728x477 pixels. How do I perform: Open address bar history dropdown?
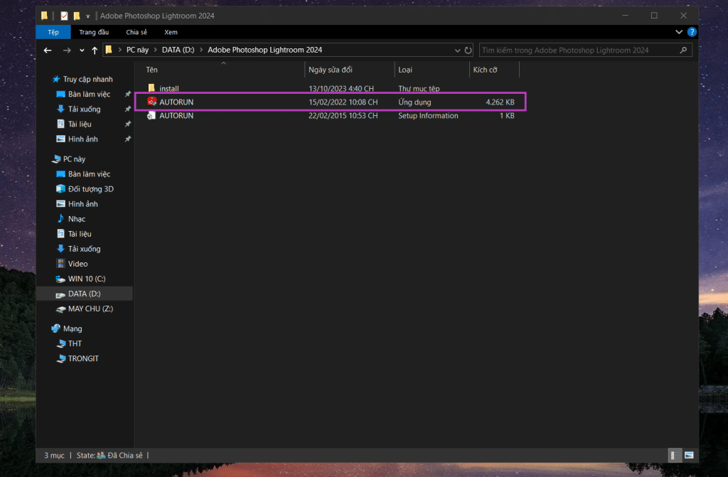pos(457,50)
